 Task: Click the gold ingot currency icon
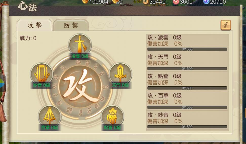point(85,2)
